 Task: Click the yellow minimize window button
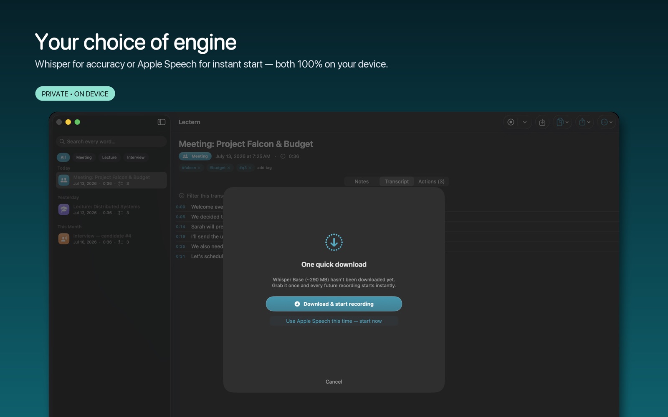[68, 122]
